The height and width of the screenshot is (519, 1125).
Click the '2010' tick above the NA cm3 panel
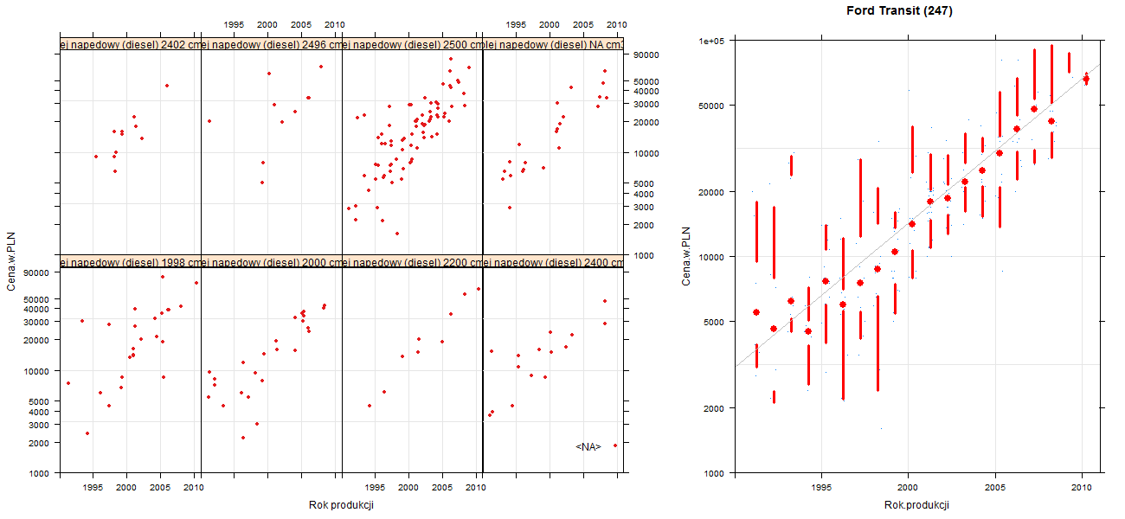[616, 25]
